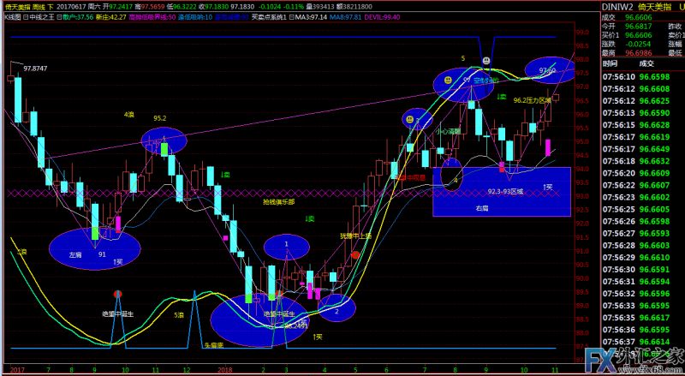The width and height of the screenshot is (685, 376).
Task: Open the 周线 period selector in header
Action: click(41, 6)
